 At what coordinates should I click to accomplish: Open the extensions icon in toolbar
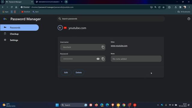pos(169,7)
